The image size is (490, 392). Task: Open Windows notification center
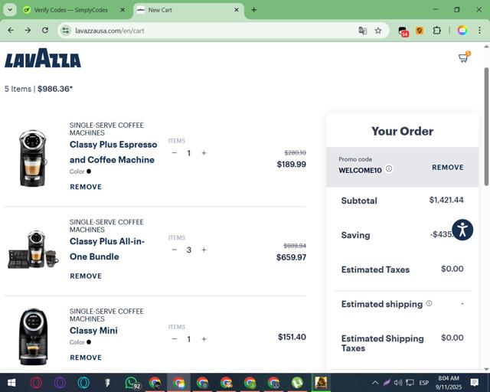(475, 383)
